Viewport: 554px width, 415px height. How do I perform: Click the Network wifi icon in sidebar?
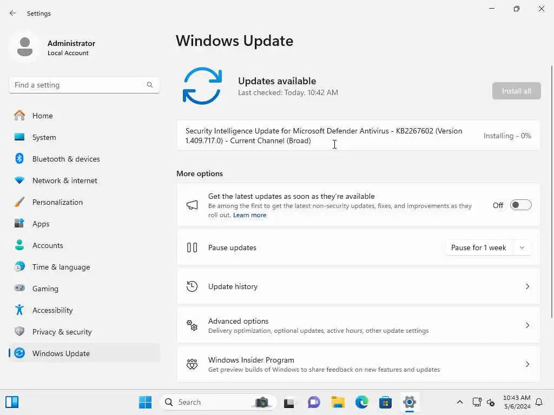[x=19, y=180]
